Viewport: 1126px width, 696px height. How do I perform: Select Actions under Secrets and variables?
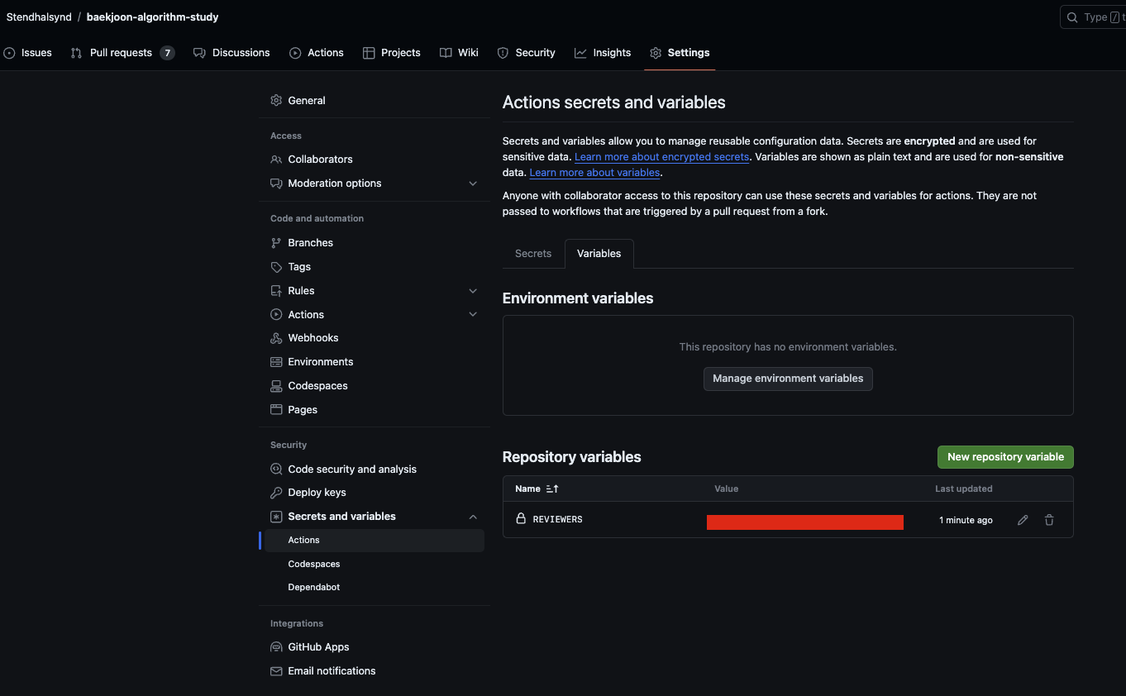pyautogui.click(x=375, y=540)
